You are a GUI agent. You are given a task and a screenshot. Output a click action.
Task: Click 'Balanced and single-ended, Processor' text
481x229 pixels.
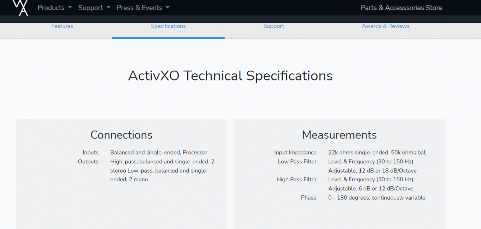click(x=159, y=152)
